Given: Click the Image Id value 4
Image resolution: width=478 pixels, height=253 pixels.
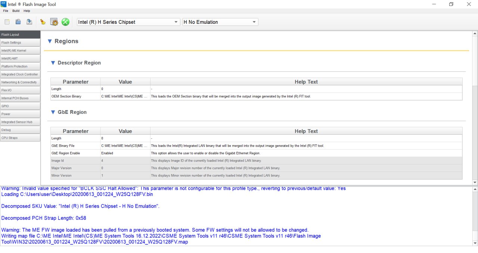Looking at the screenshot, I should (125, 160).
